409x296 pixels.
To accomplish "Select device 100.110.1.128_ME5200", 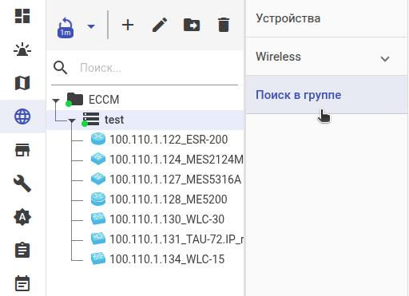I will point(169,199).
